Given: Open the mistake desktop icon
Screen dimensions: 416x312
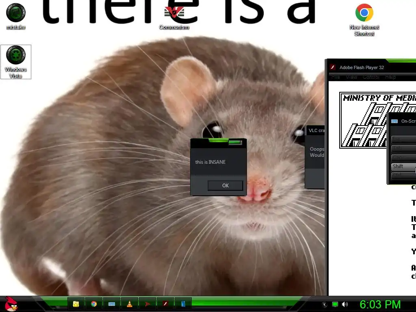Looking at the screenshot, I should pyautogui.click(x=16, y=16).
